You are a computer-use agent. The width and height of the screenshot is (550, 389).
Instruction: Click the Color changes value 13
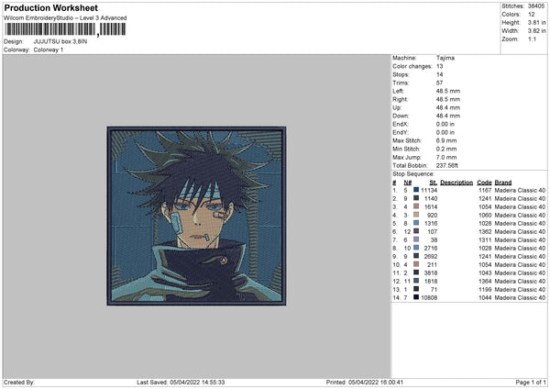[x=439, y=66]
